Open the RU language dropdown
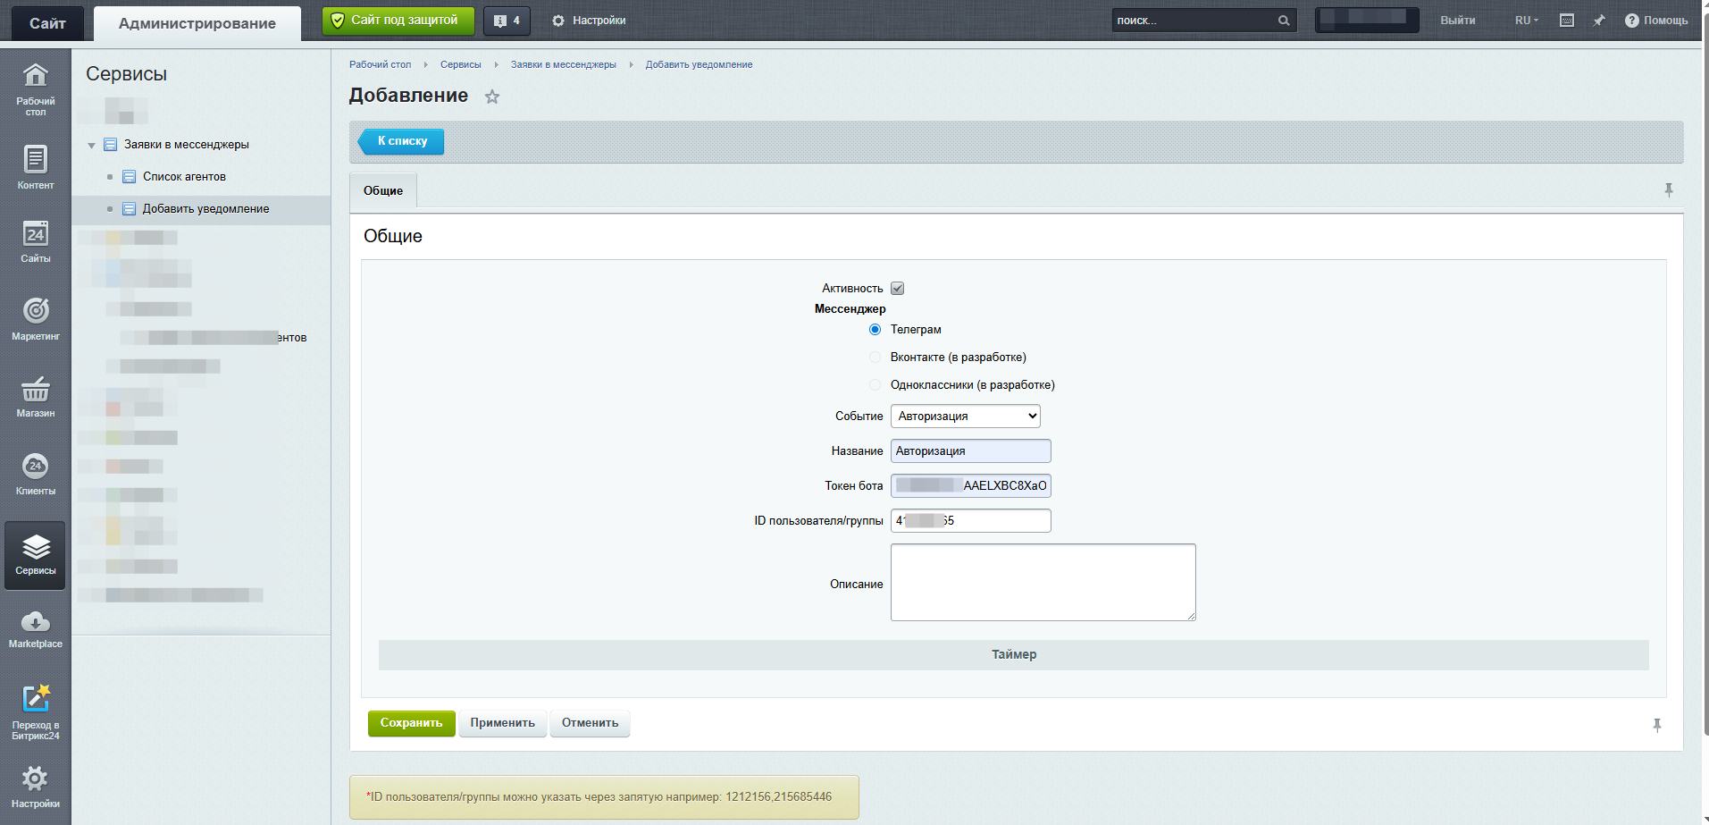The width and height of the screenshot is (1709, 825). 1526,21
